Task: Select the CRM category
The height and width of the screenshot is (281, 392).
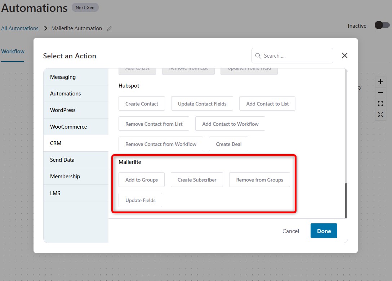Action: (x=76, y=143)
